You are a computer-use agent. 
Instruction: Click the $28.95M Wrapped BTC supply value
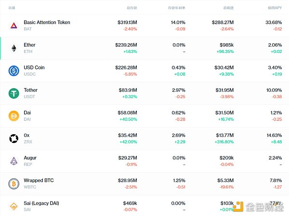coord(128,180)
